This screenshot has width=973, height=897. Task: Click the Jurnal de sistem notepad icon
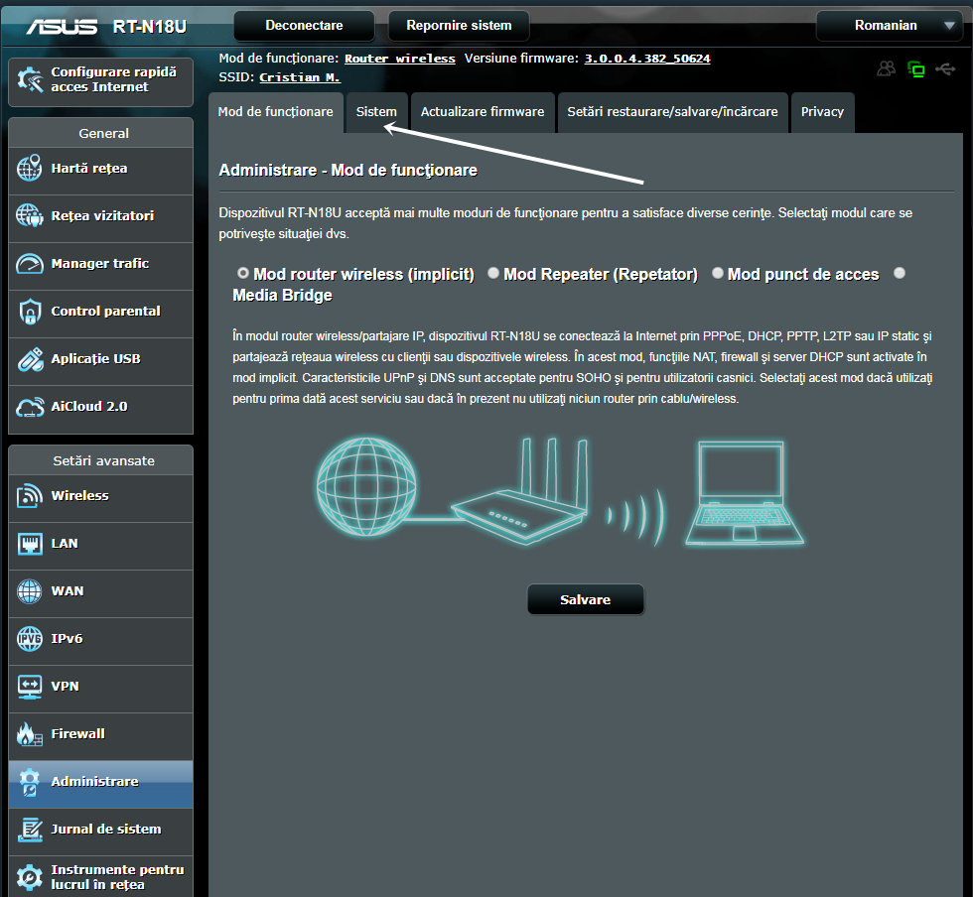(29, 830)
